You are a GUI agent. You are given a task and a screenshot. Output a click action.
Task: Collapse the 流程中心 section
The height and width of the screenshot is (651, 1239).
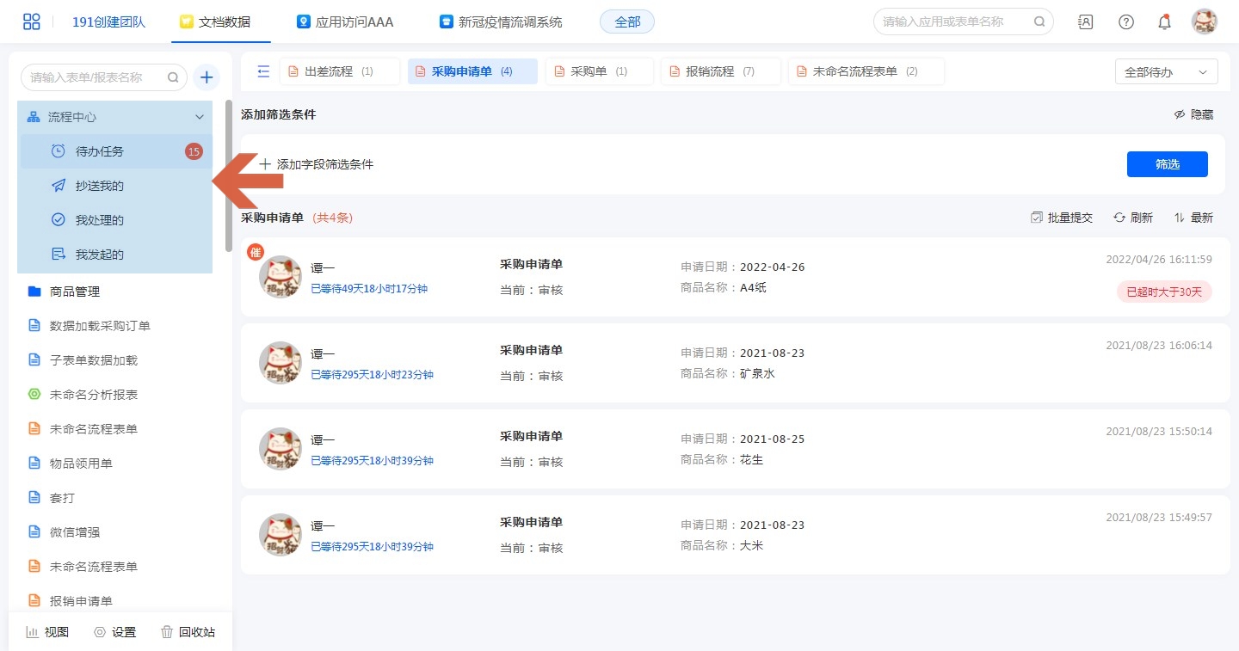pos(200,117)
